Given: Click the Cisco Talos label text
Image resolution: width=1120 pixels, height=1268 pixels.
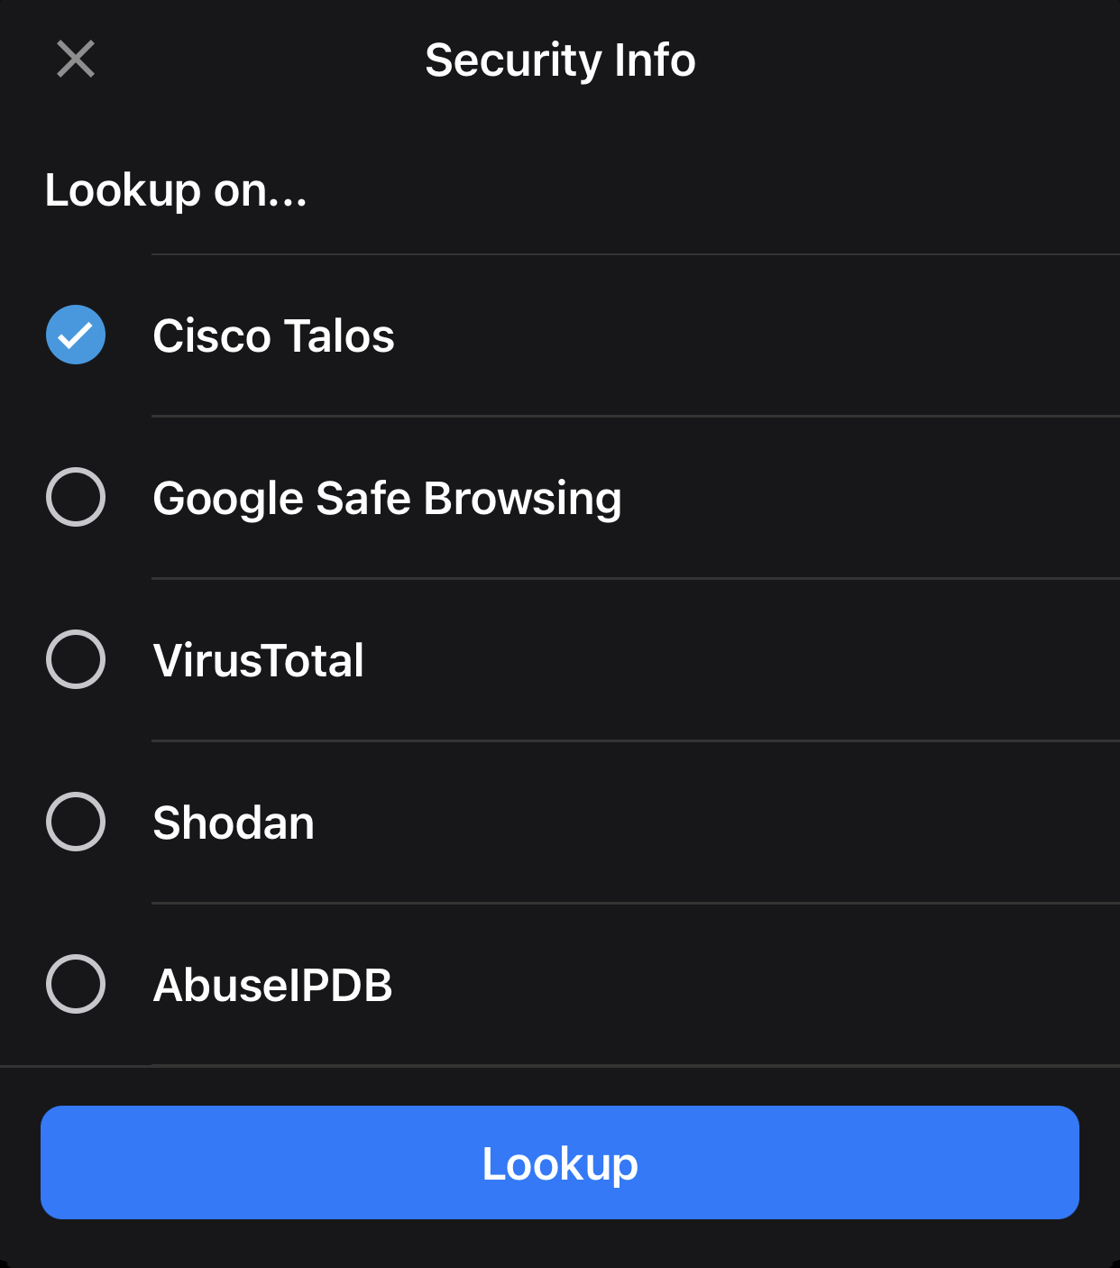Looking at the screenshot, I should point(273,336).
